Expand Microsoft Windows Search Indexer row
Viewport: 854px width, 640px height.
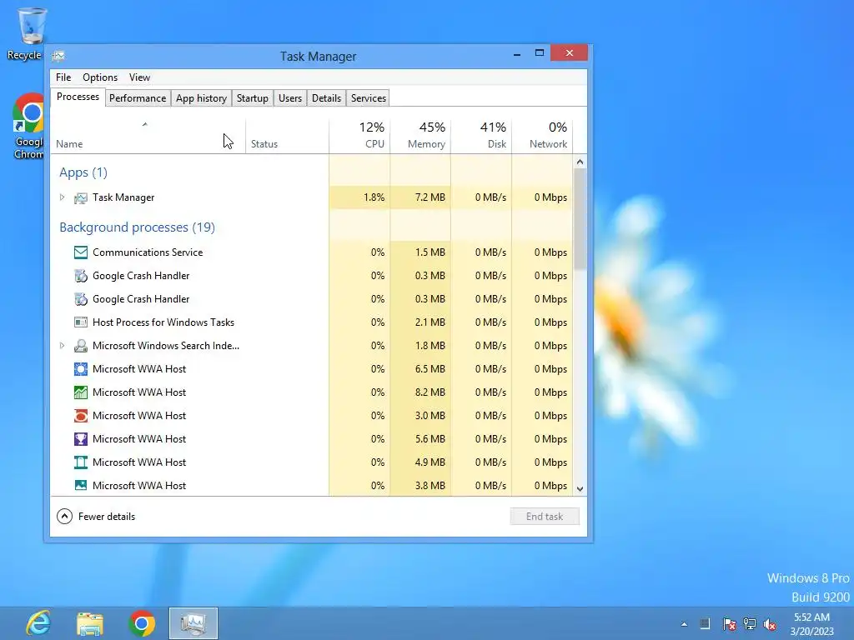(62, 346)
